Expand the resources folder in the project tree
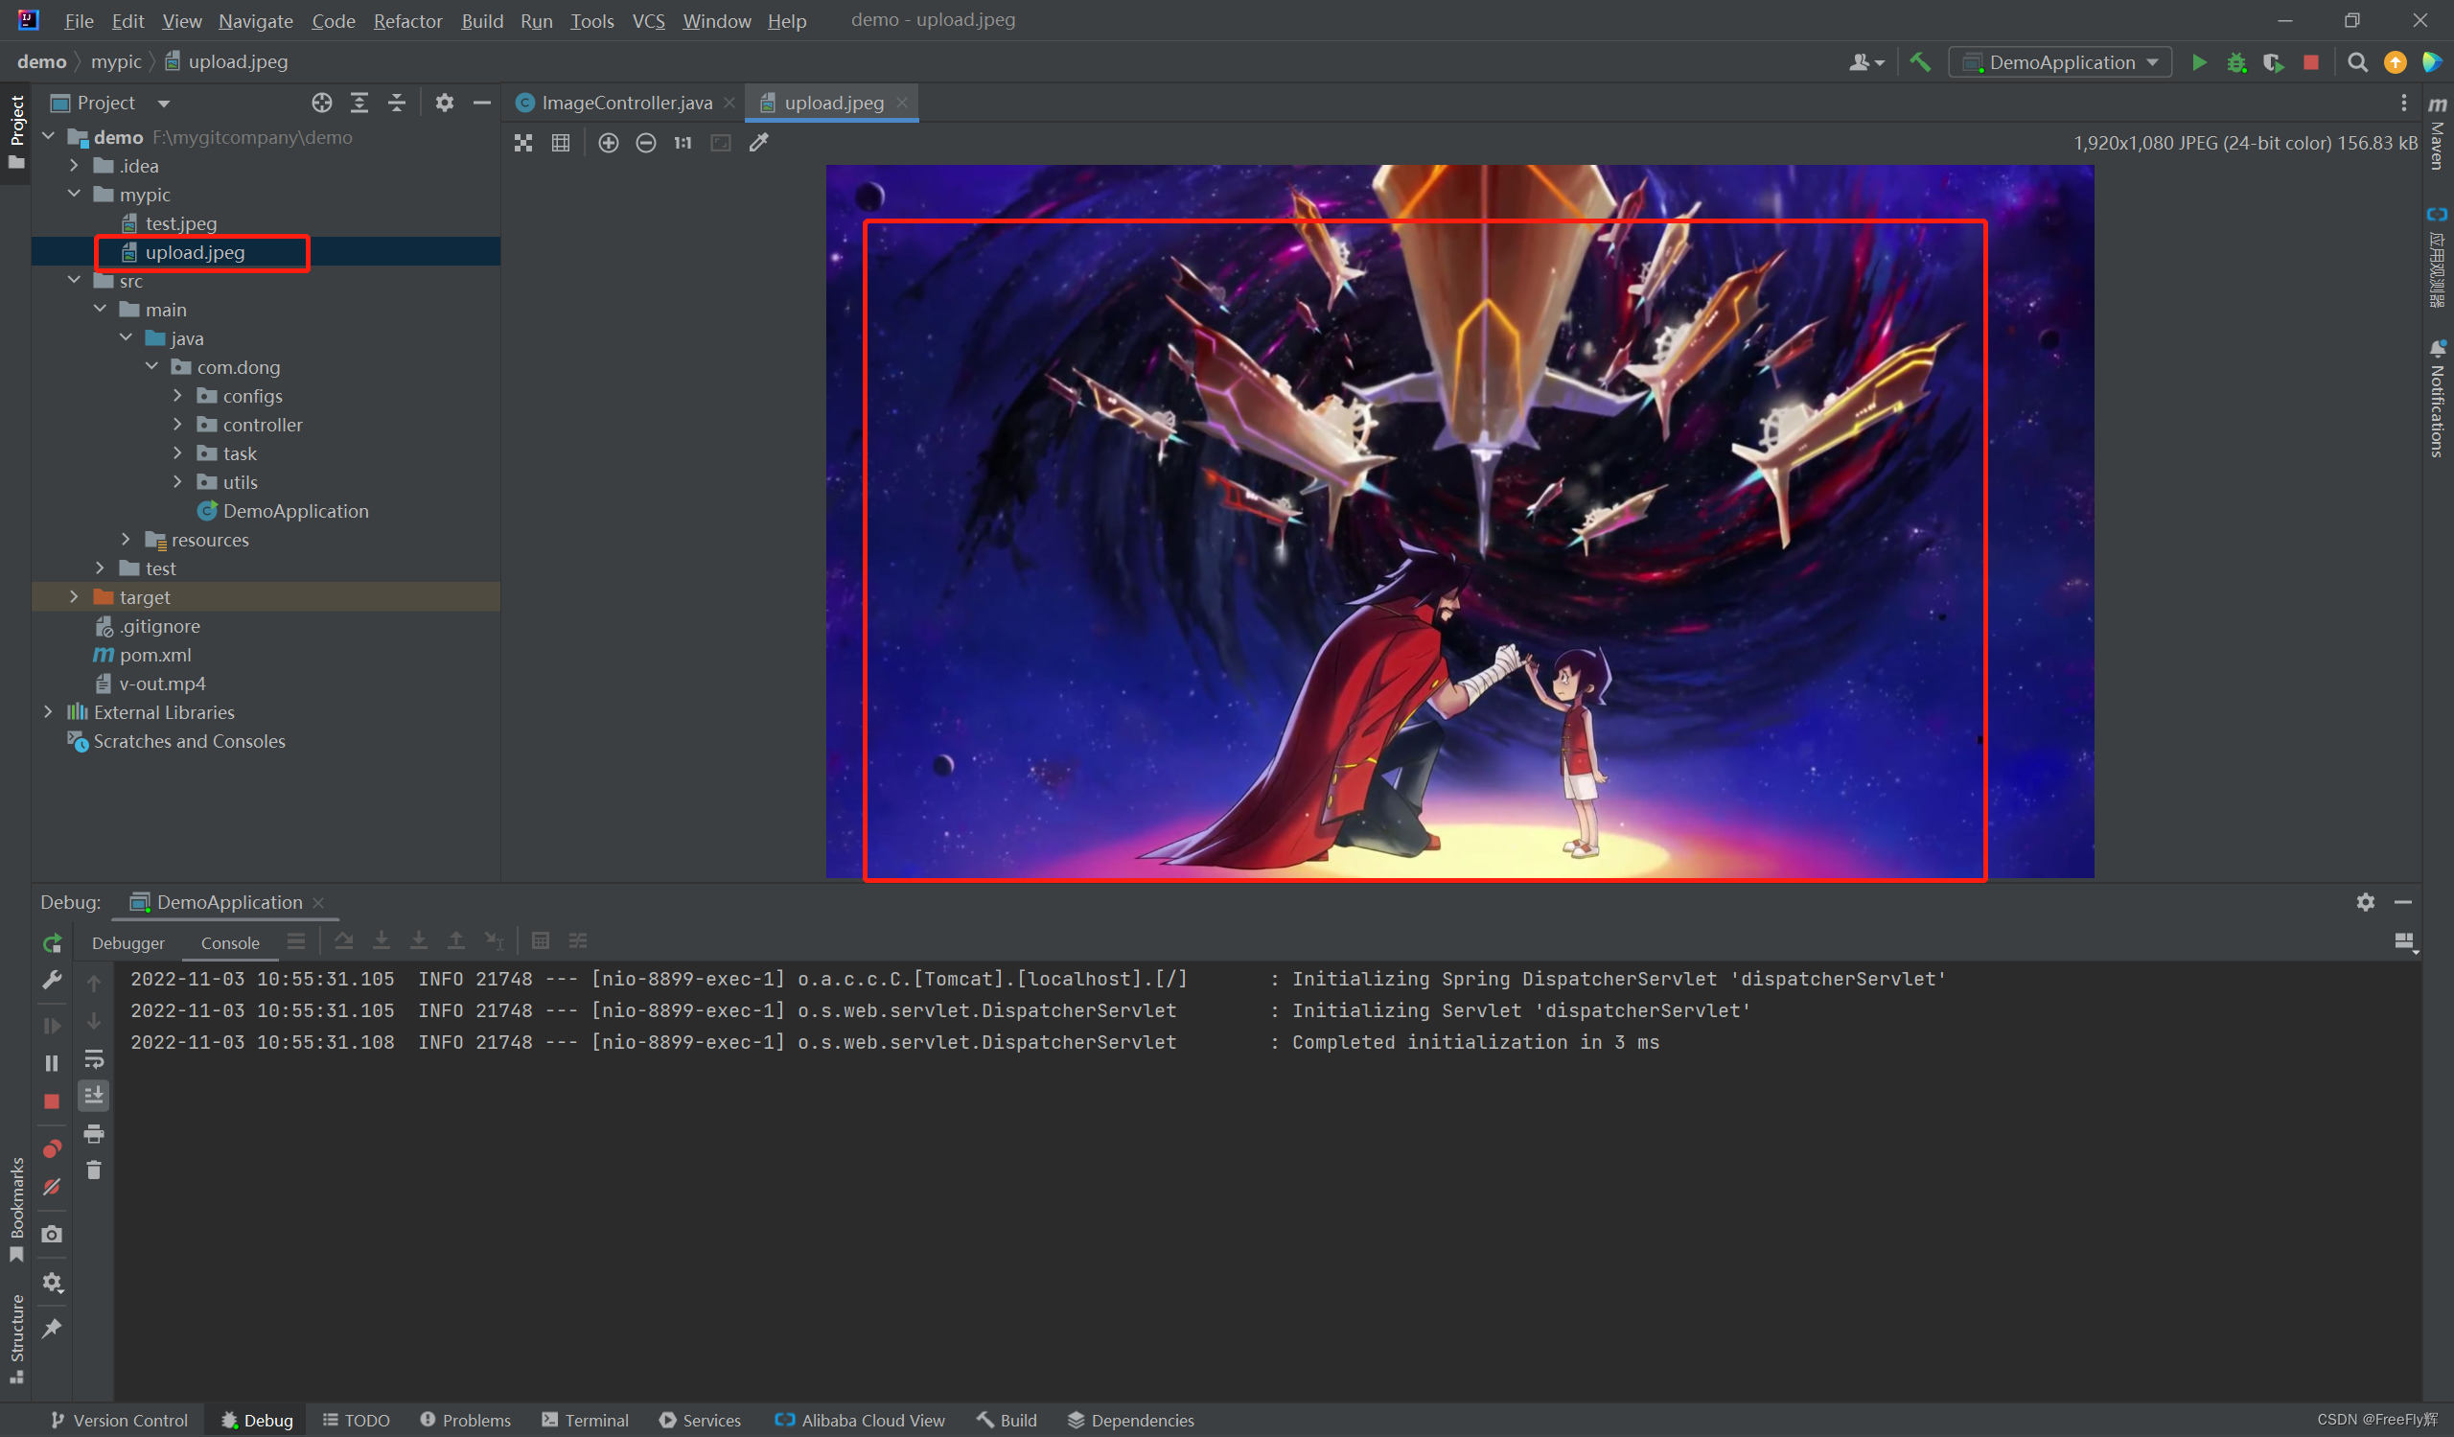This screenshot has height=1437, width=2454. [x=125, y=540]
